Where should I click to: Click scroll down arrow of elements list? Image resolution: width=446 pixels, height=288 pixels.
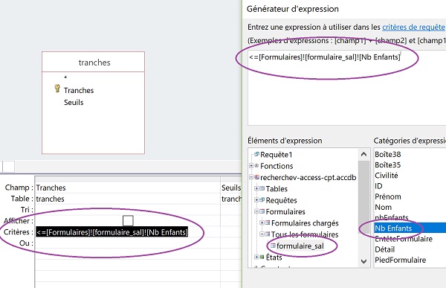pos(363,261)
